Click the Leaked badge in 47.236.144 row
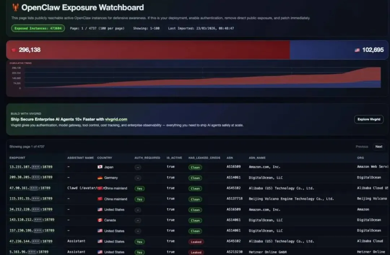The height and width of the screenshot is (255, 390). coord(196,242)
